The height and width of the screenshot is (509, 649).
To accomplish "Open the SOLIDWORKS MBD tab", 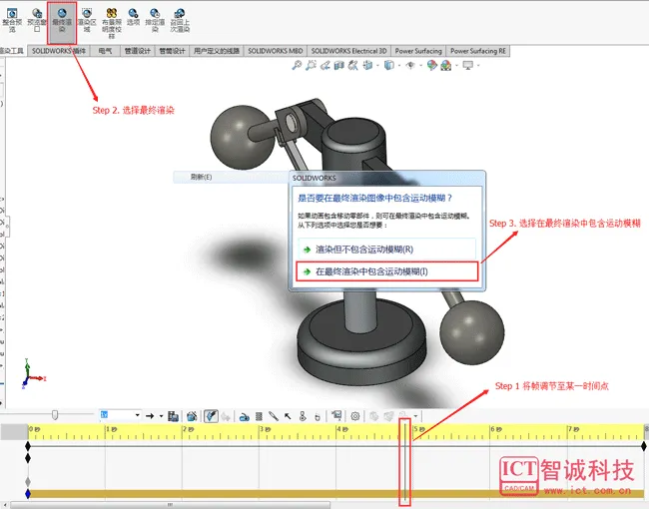I will coord(276,51).
